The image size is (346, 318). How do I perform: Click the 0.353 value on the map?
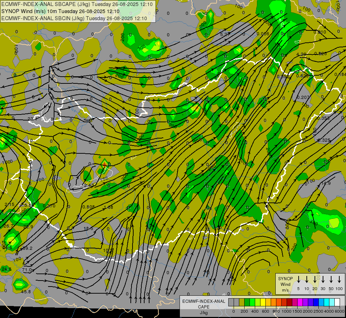323,118
